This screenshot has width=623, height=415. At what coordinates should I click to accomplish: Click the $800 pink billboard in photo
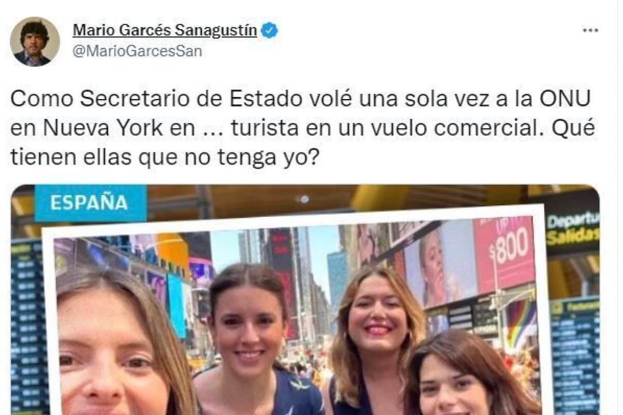click(x=504, y=253)
